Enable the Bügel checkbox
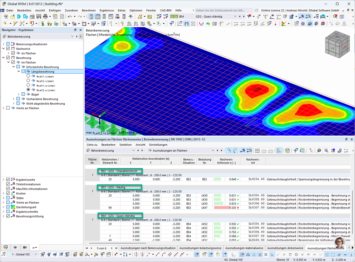The width and height of the screenshot is (355, 262). pos(23,94)
